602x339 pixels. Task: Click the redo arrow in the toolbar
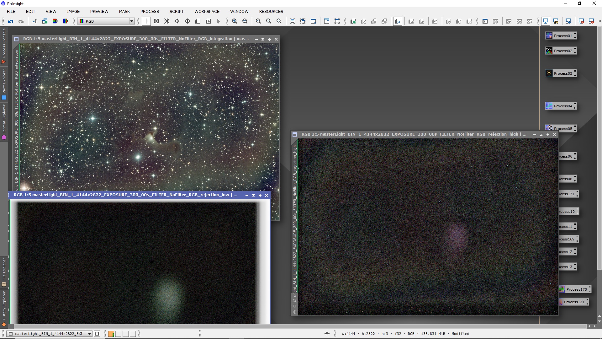pos(21,21)
